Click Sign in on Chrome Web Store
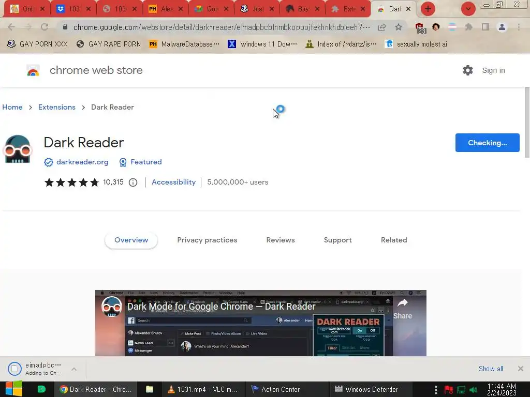 pos(493,70)
